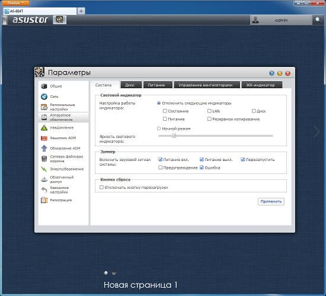The width and height of the screenshot is (326, 296).
Task: Switch to the Питание tab
Action: click(158, 85)
